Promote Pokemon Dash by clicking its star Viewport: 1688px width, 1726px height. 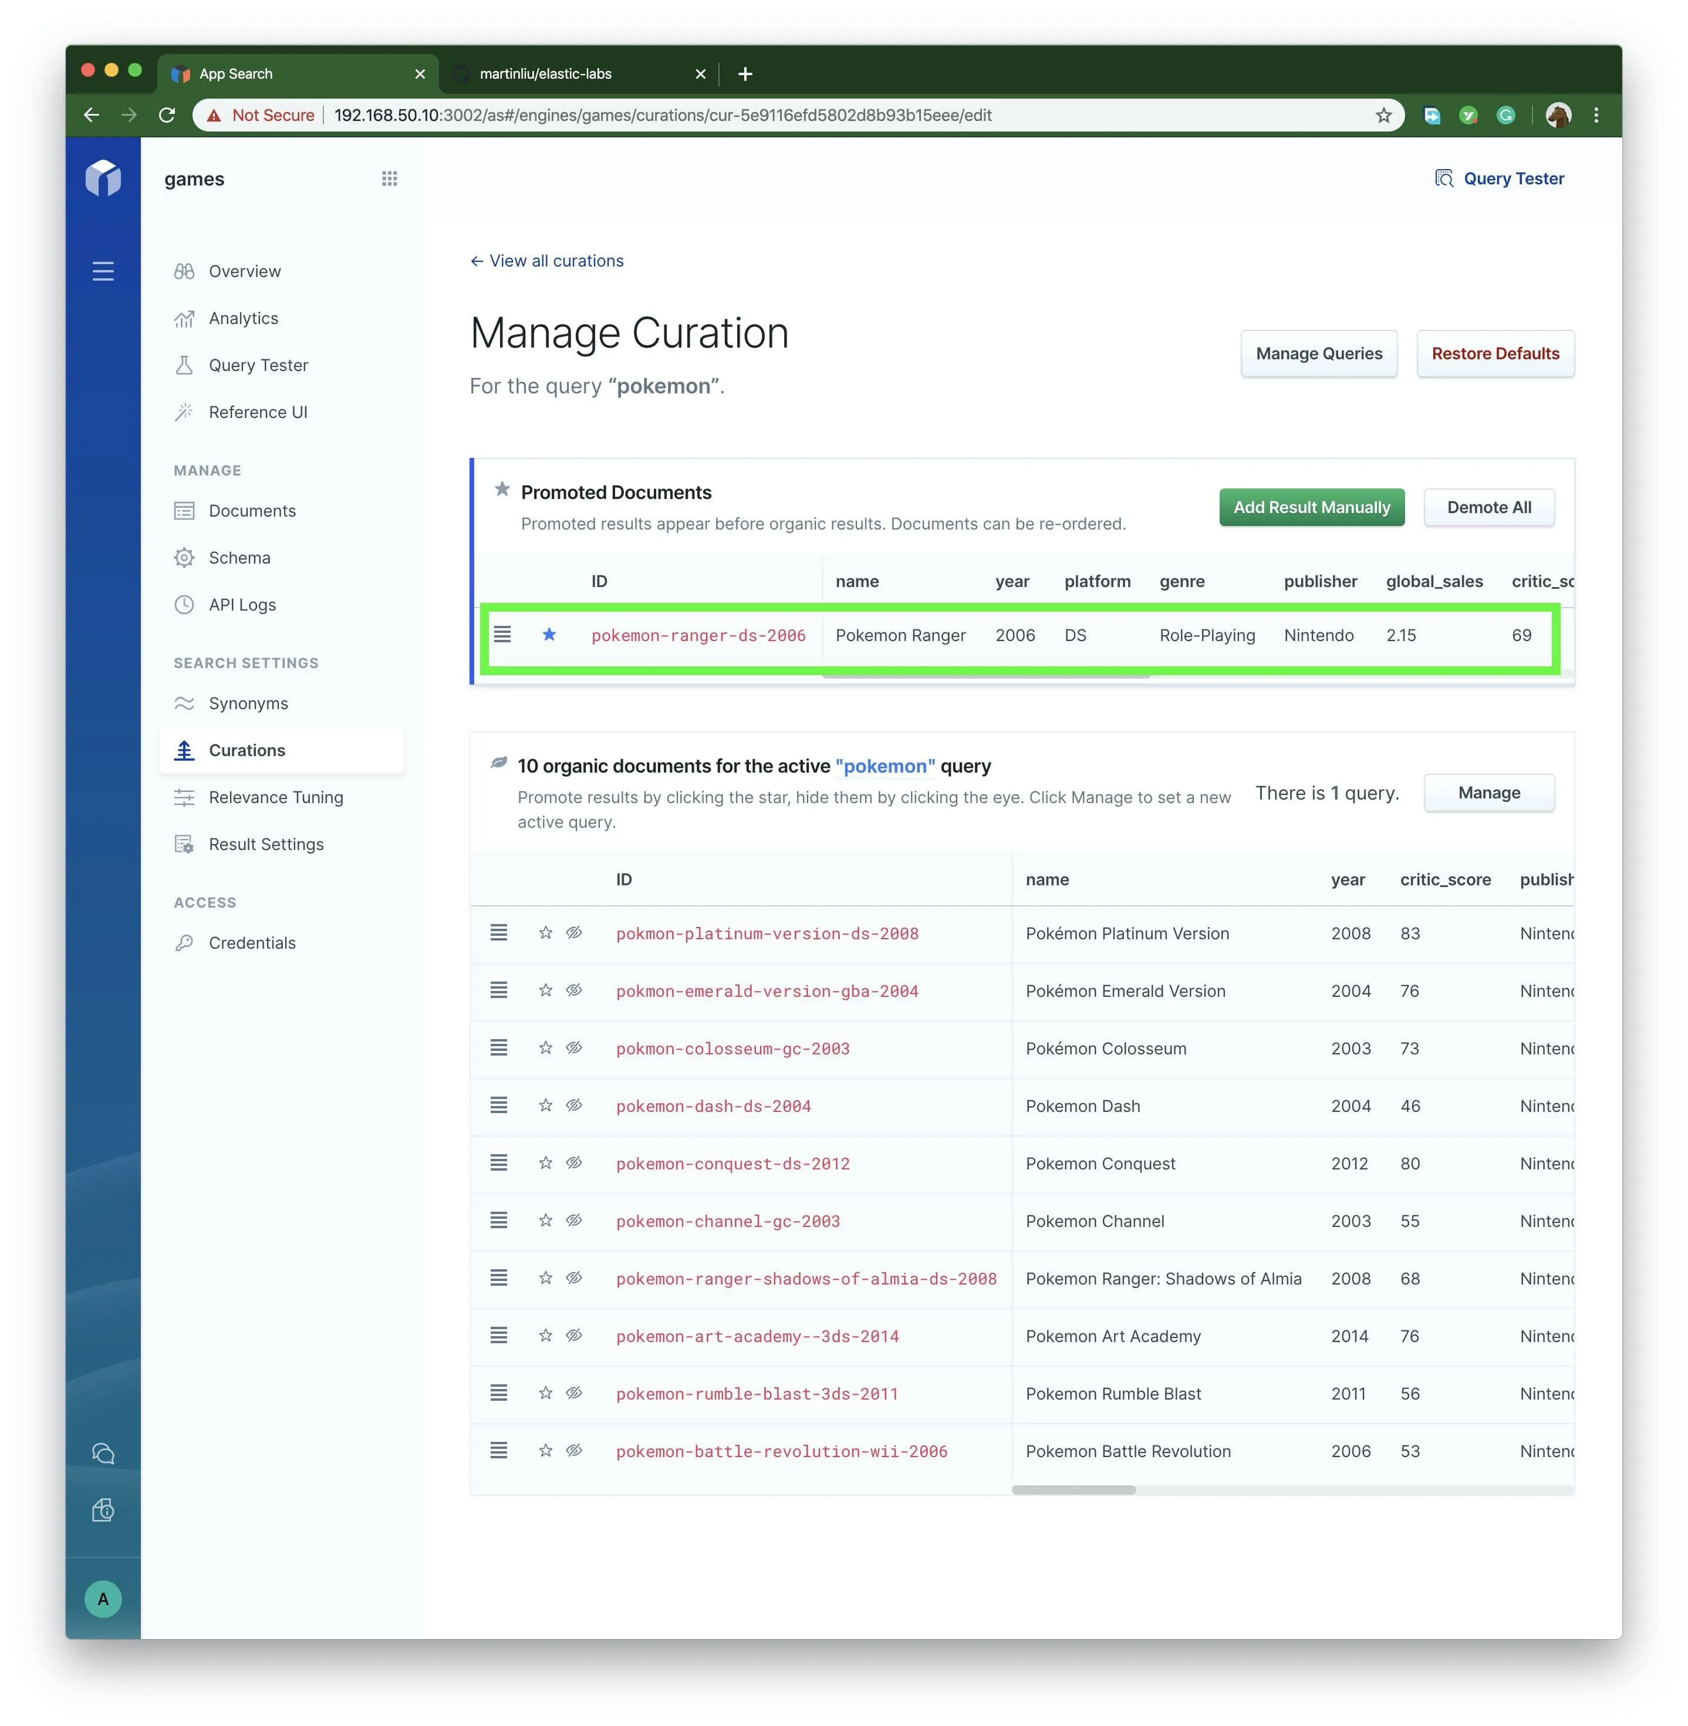[545, 1105]
